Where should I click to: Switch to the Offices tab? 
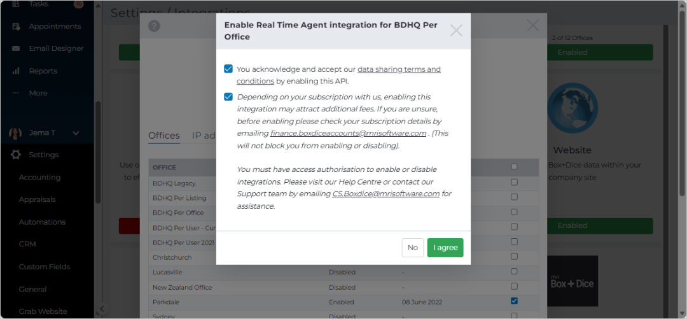tap(164, 136)
